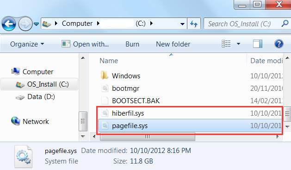Open the address bar history dropdown
291x170 pixels.
click(x=182, y=24)
